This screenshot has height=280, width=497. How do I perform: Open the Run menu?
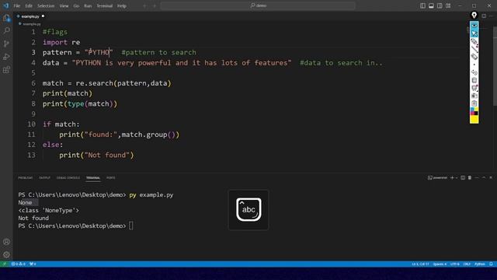click(88, 5)
